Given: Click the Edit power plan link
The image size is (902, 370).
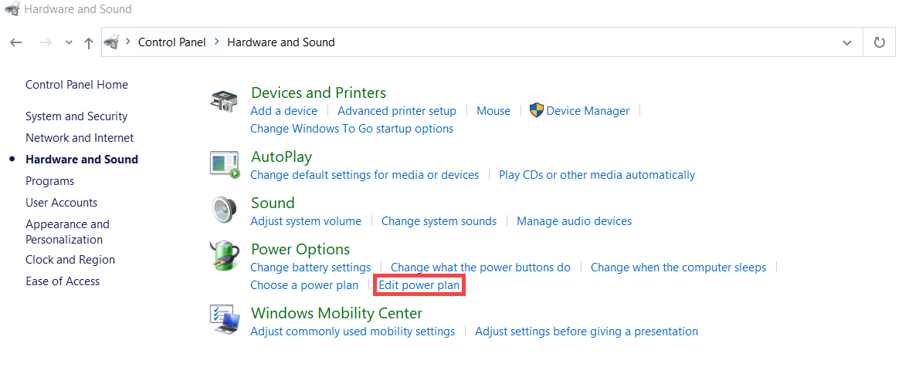Looking at the screenshot, I should pos(419,286).
